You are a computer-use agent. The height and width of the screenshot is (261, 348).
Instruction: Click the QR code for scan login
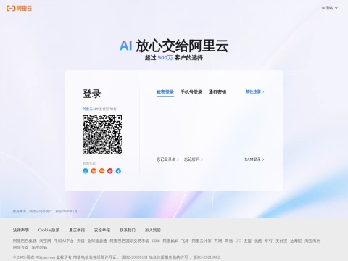(x=102, y=135)
